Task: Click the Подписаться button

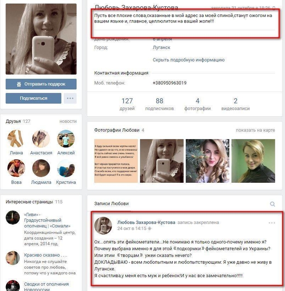Action: click(x=34, y=98)
